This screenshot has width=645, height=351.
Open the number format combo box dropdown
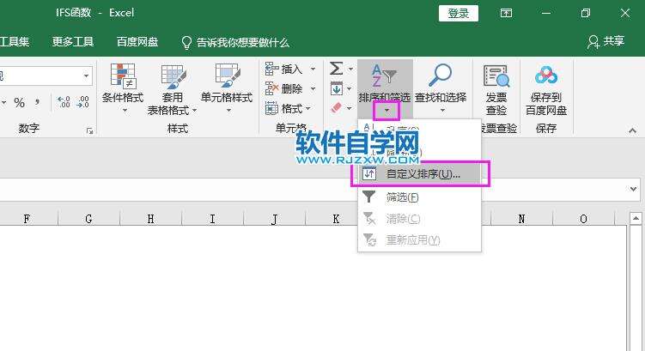pyautogui.click(x=86, y=76)
